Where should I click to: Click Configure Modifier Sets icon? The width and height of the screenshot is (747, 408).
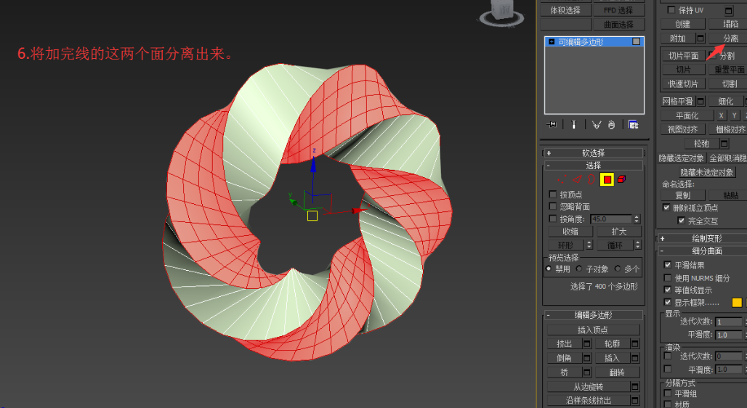pyautogui.click(x=633, y=125)
